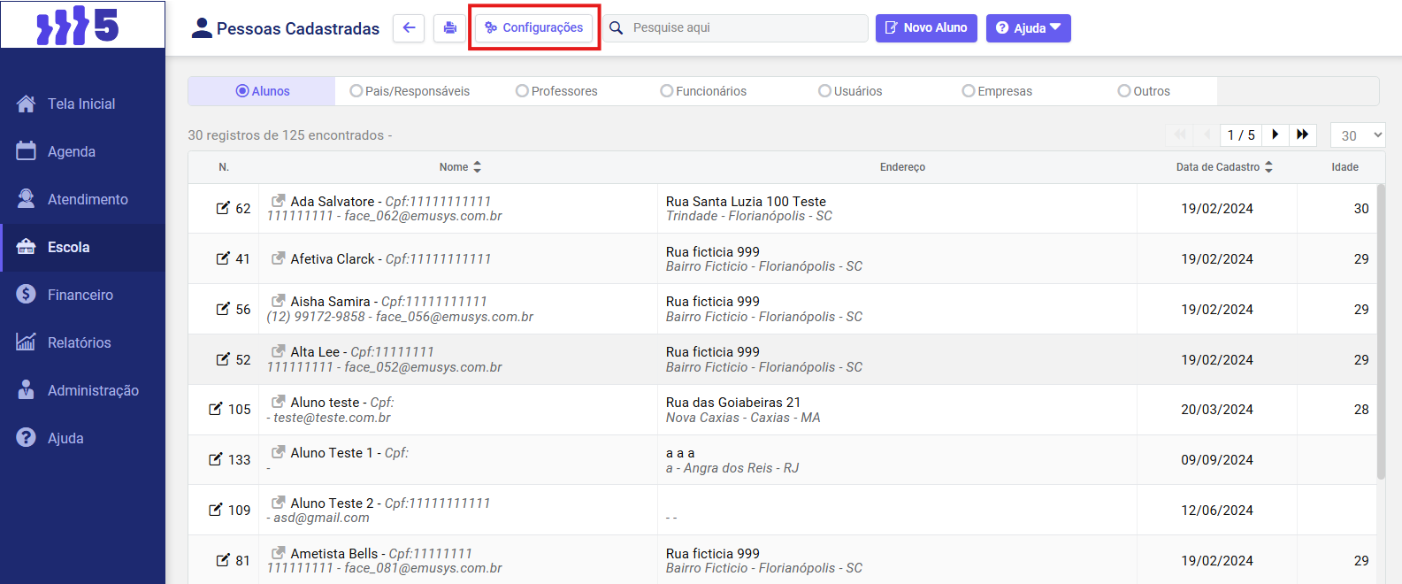
Task: Click the printer icon button
Action: tap(449, 28)
